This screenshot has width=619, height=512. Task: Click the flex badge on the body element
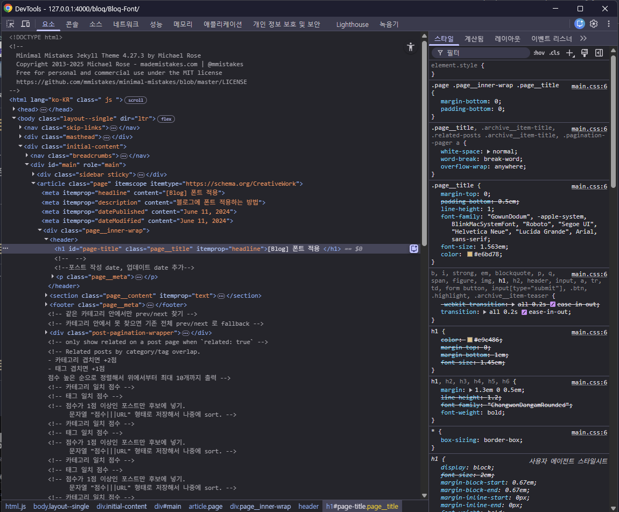click(x=166, y=118)
